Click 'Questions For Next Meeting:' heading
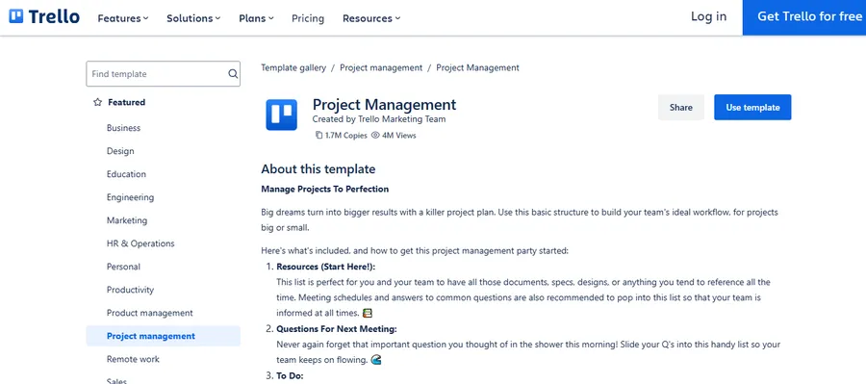 337,329
